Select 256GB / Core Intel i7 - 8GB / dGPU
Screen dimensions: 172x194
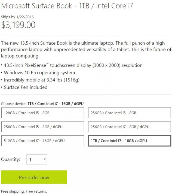point(130,127)
